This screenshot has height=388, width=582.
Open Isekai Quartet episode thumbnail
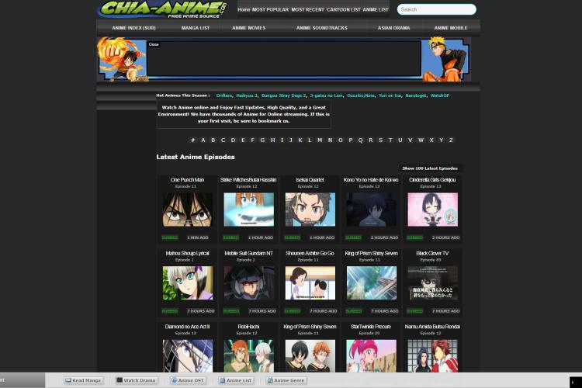click(x=310, y=210)
